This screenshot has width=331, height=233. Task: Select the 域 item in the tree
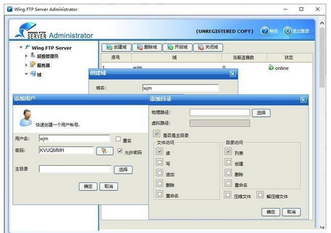[x=39, y=74]
